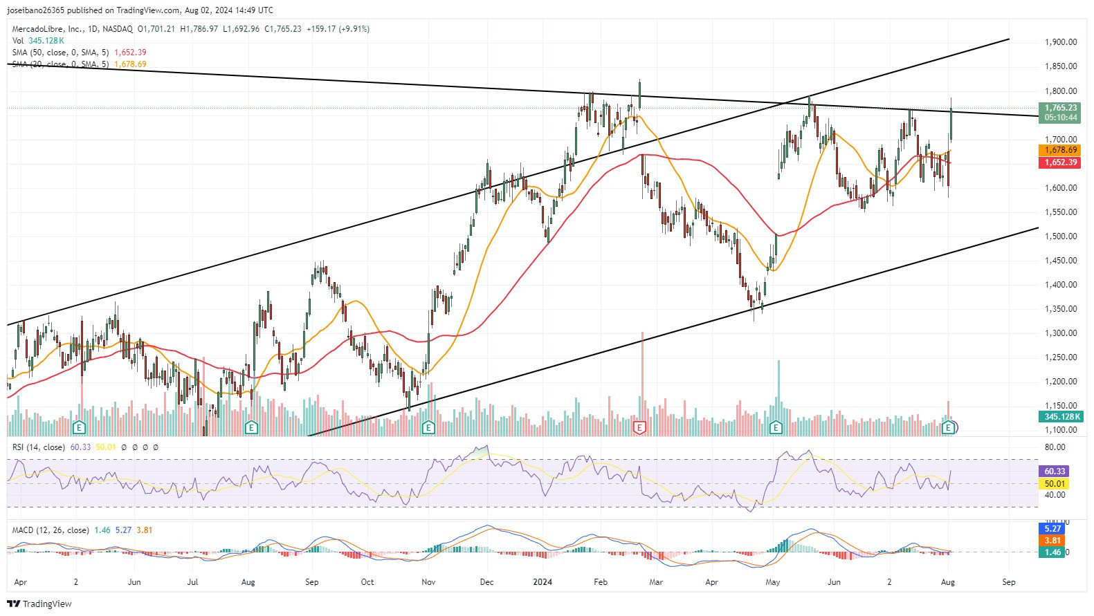Open the MACD (12, 26, close) legend

[51, 530]
